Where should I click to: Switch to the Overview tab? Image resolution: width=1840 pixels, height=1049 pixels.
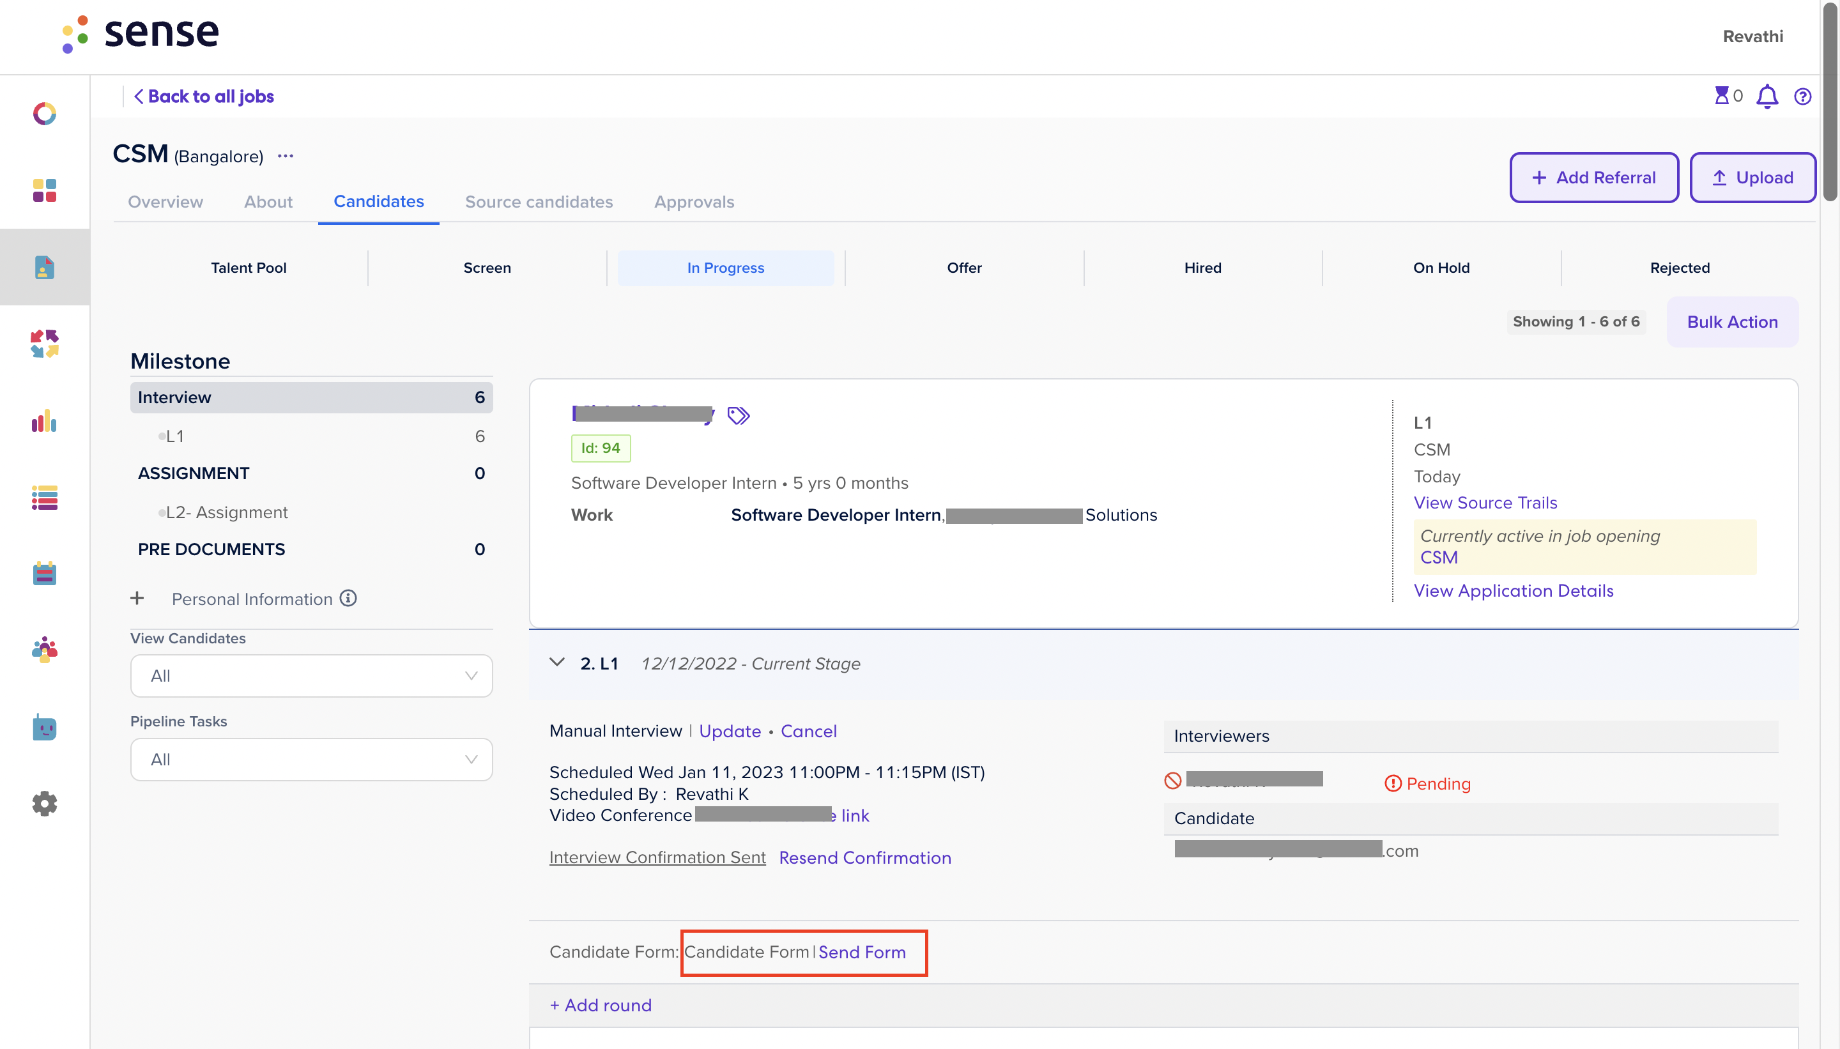point(165,202)
